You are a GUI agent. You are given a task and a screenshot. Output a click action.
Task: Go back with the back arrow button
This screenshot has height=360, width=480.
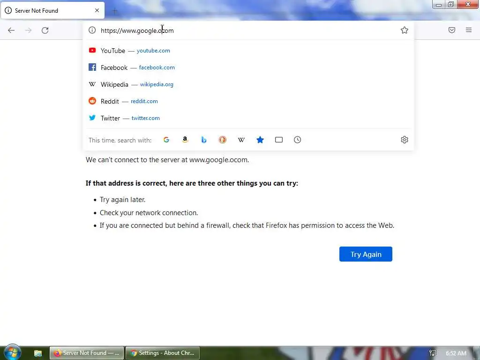click(11, 30)
